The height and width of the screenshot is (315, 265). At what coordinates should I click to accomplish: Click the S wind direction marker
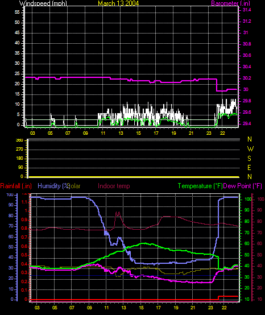(x=249, y=159)
